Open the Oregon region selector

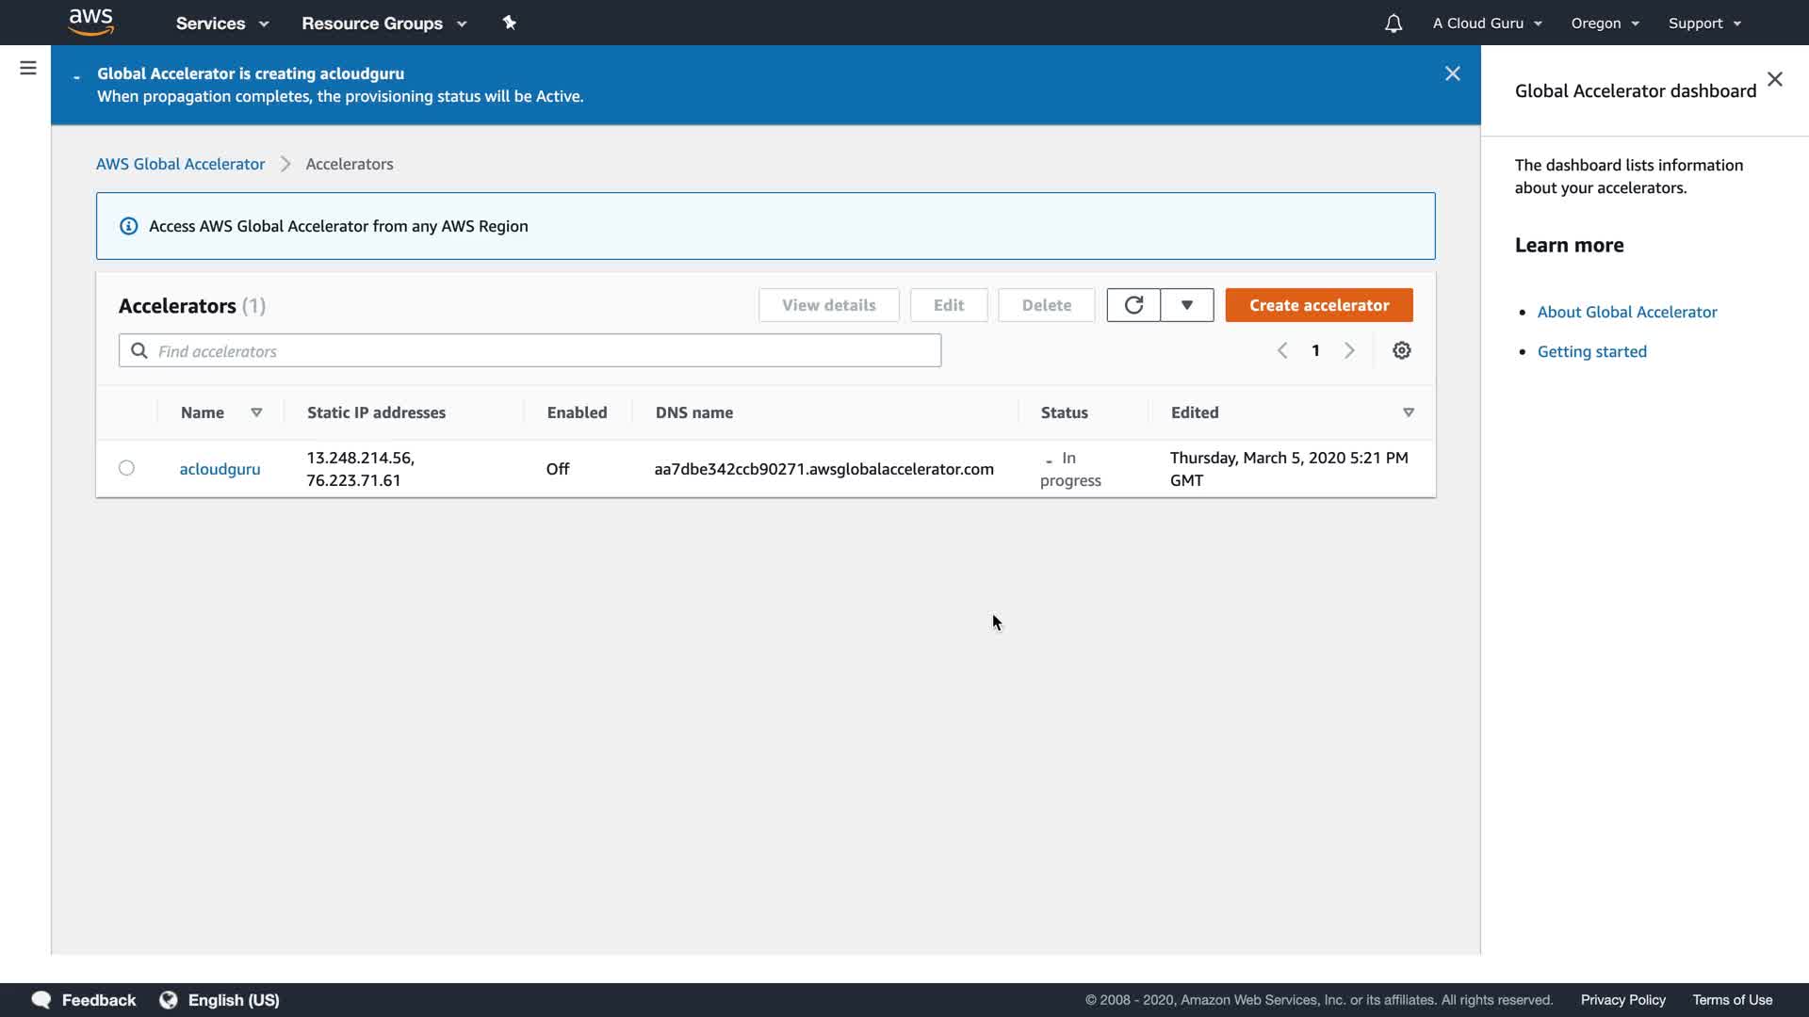[1605, 24]
